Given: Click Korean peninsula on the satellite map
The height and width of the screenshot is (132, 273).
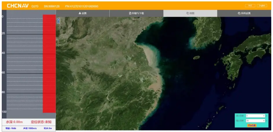Looking at the screenshot, I should point(207,32).
